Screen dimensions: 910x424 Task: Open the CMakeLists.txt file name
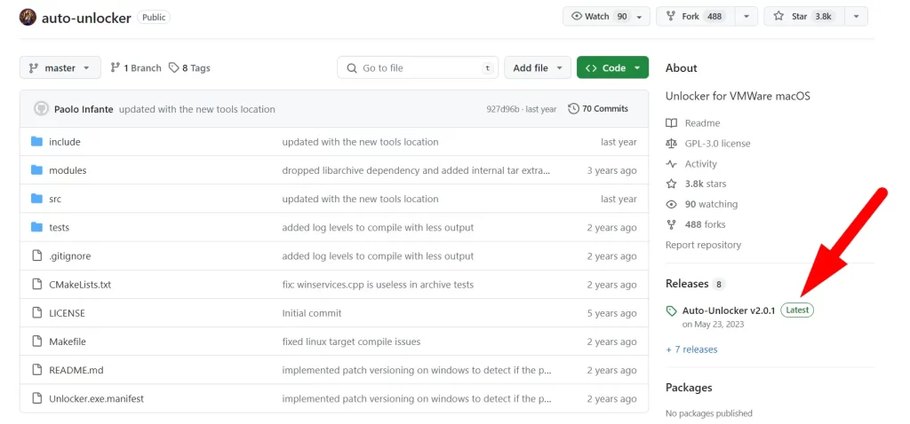[80, 285]
